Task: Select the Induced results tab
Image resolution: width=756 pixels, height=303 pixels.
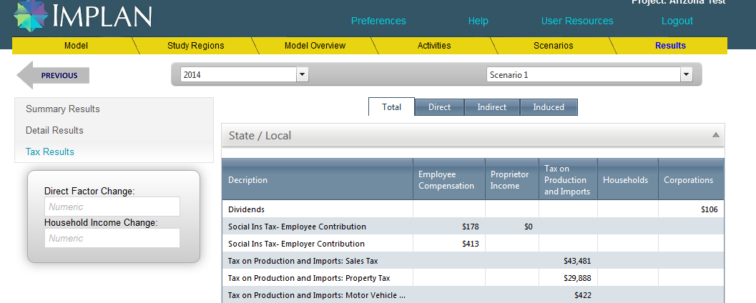Action: 549,107
